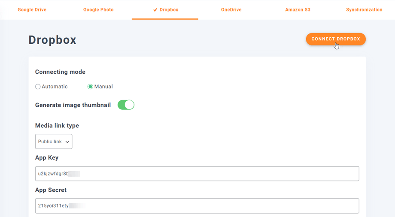This screenshot has height=217, width=395.
Task: Go to the OneDrive tab
Action: tap(231, 9)
